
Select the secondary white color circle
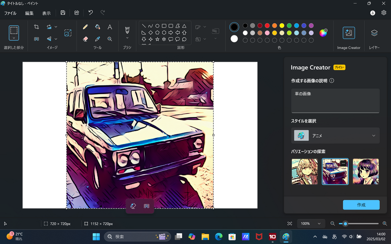click(234, 39)
